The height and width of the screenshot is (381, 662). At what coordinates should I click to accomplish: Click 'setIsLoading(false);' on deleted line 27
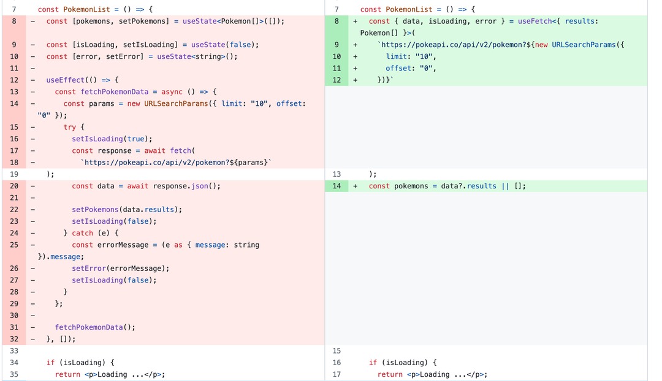point(114,280)
